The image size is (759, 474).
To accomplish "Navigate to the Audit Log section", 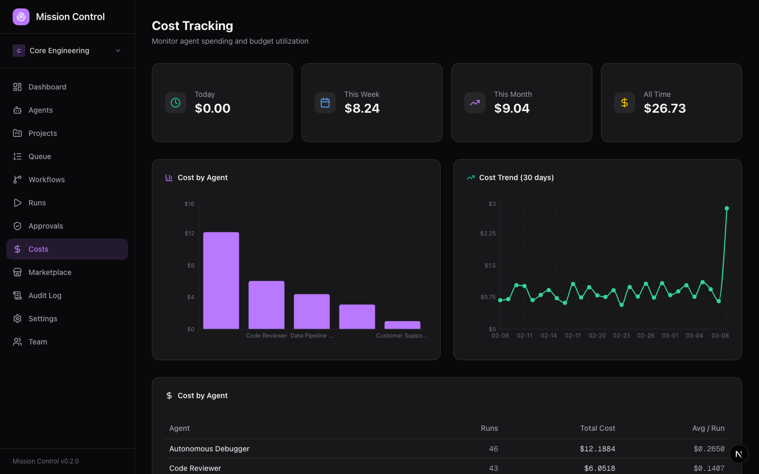I will pyautogui.click(x=44, y=295).
